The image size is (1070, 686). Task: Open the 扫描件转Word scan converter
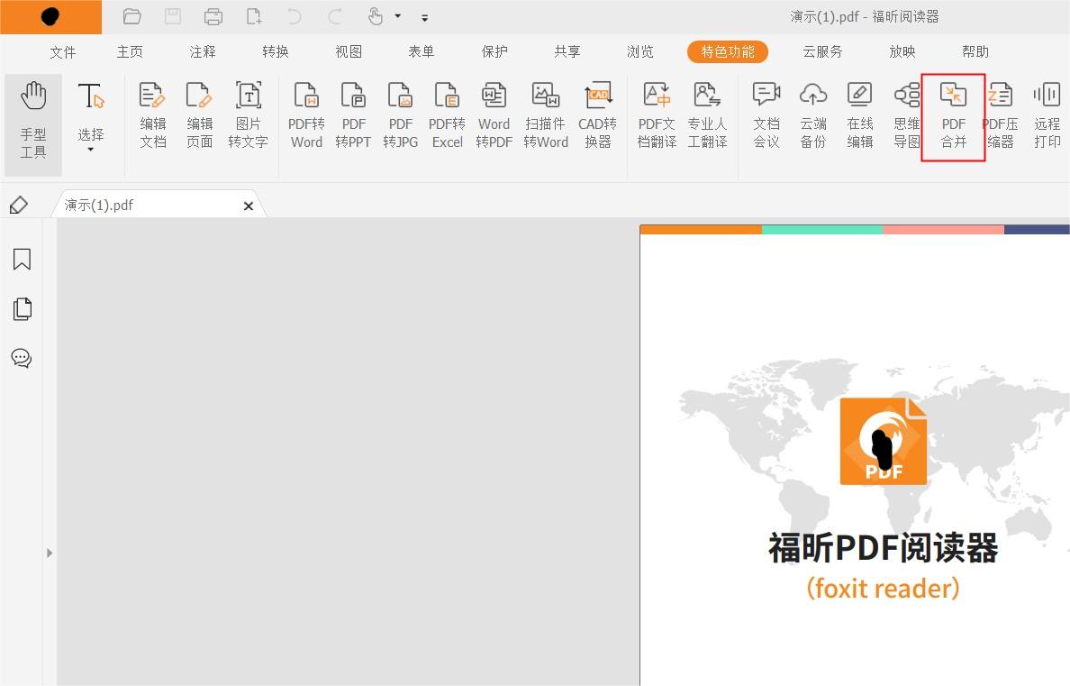[x=545, y=115]
